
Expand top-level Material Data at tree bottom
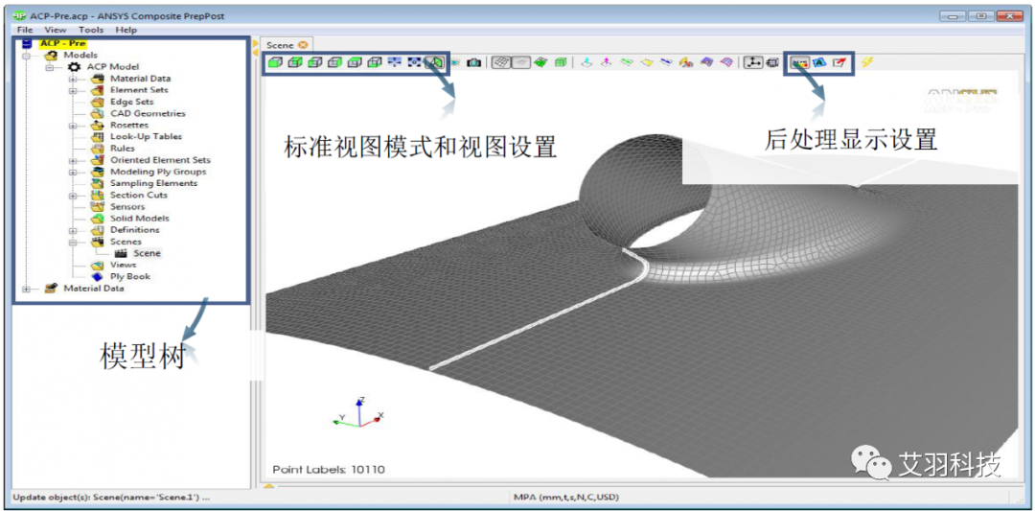(27, 289)
